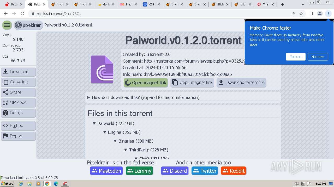The width and height of the screenshot is (334, 187).
Task: Bookmark this page with star icon
Action: click(x=301, y=14)
